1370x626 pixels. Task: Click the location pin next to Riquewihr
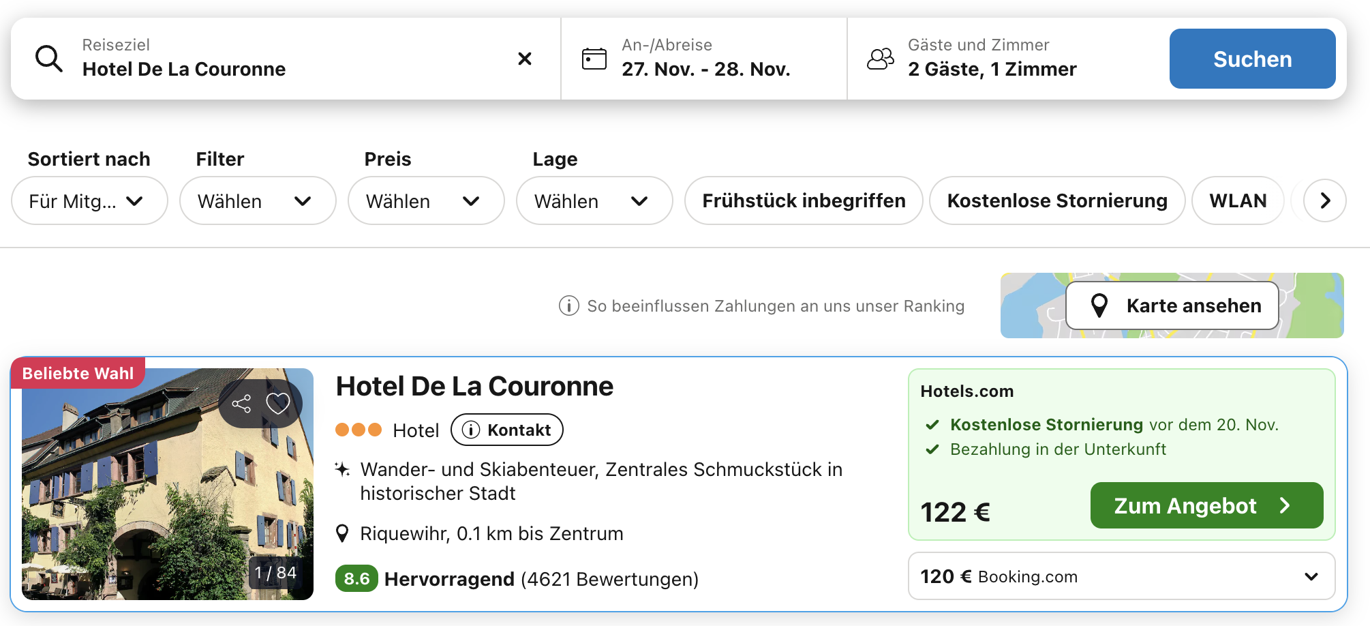point(343,533)
